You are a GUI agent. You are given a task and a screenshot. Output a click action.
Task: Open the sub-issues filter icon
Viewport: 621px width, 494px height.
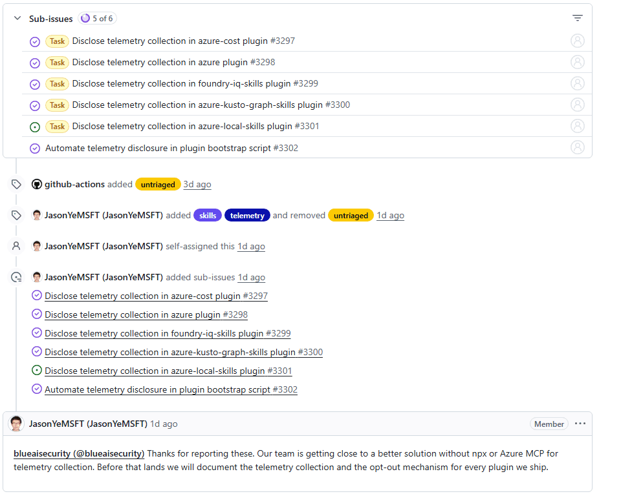click(578, 18)
